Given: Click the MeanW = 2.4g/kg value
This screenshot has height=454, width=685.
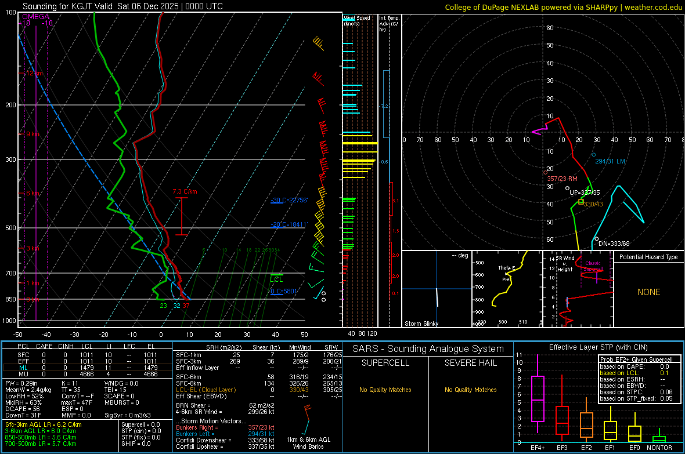Looking at the screenshot, I should (28, 390).
